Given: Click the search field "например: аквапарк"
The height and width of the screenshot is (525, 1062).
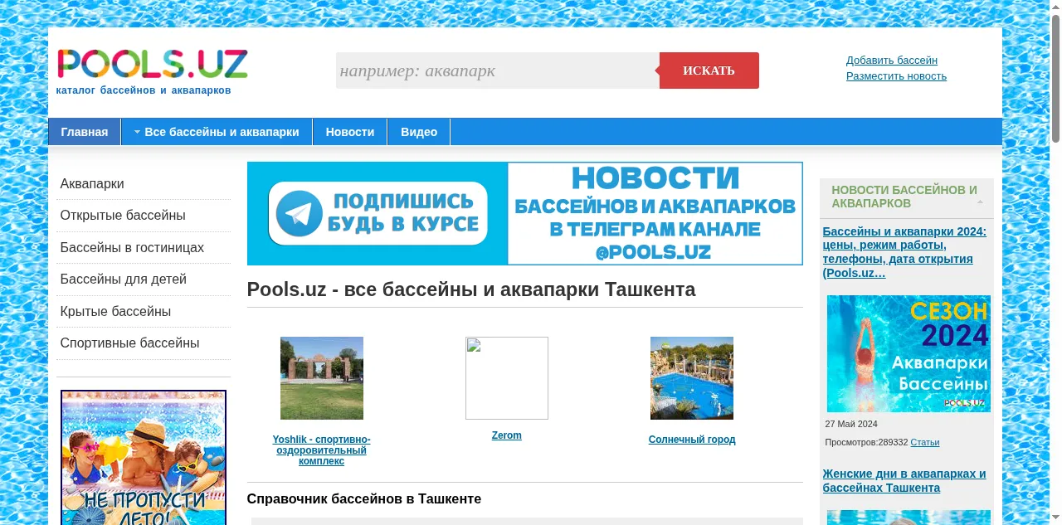Looking at the screenshot, I should 498,70.
